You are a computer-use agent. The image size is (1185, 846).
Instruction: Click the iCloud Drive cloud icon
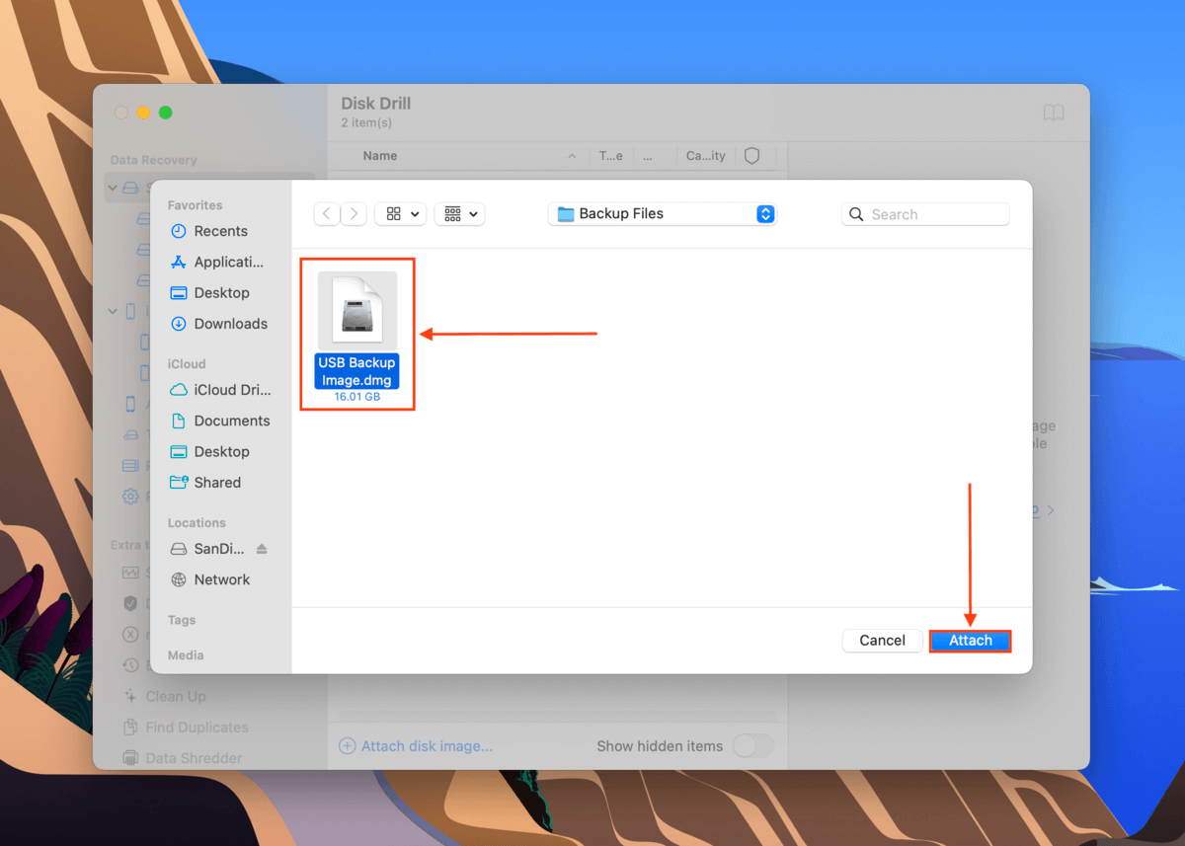pyautogui.click(x=179, y=390)
